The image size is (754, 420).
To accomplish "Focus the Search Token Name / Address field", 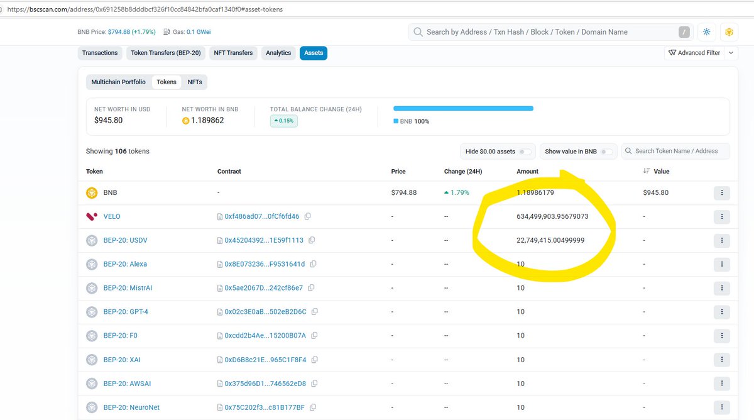I will 675,151.
